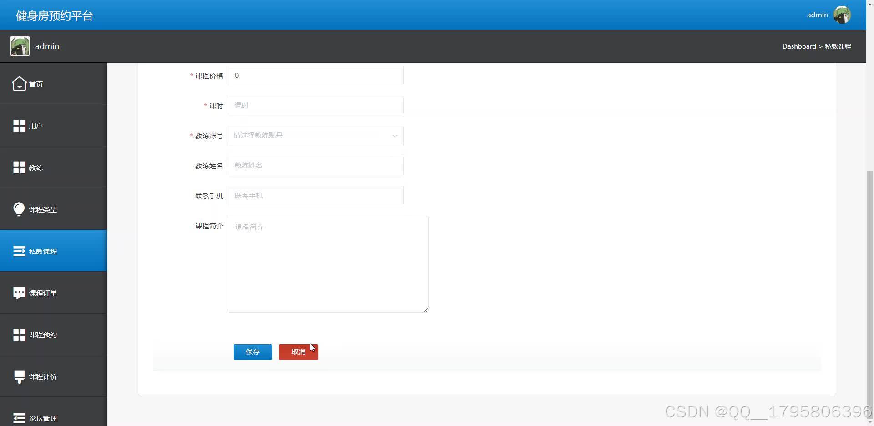Click the grid icon beside 教练

(x=19, y=167)
